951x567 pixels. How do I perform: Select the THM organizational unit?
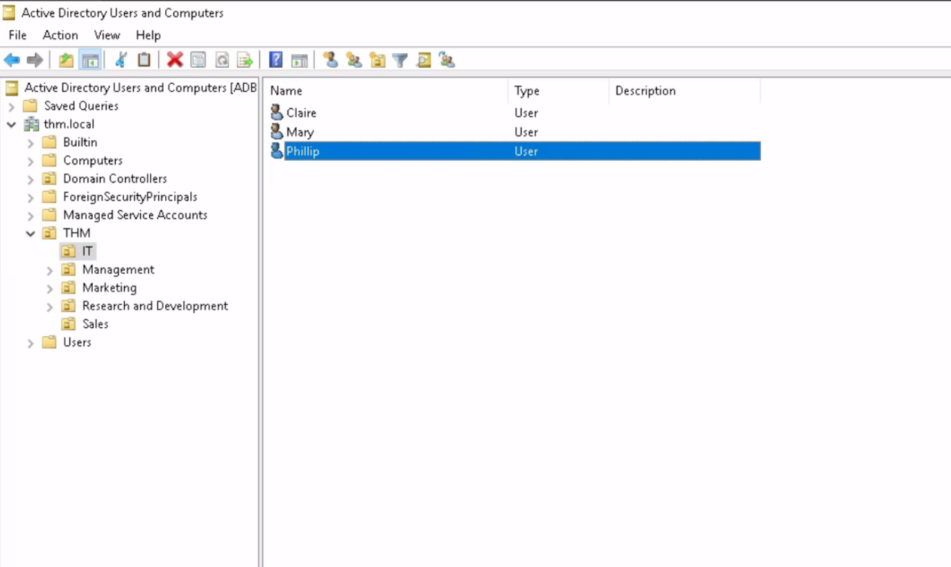pyautogui.click(x=77, y=233)
